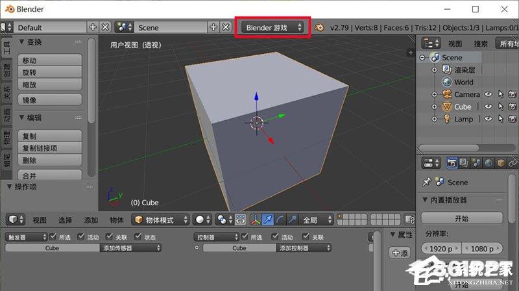Switch to Object properties cube tab
This screenshot has height=291, width=519.
click(x=501, y=163)
